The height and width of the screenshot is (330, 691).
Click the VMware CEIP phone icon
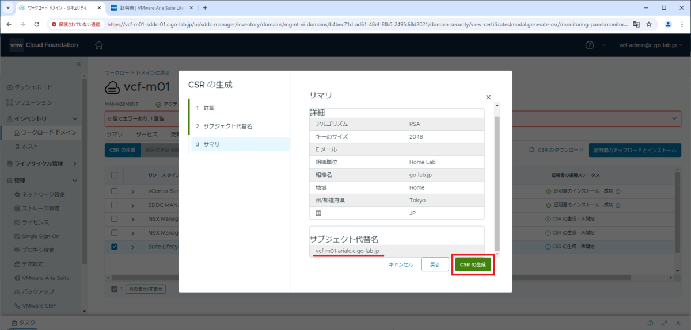pyautogui.click(x=16, y=305)
